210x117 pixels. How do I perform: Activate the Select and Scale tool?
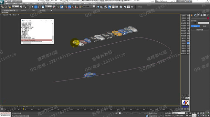click(x=43, y=7)
